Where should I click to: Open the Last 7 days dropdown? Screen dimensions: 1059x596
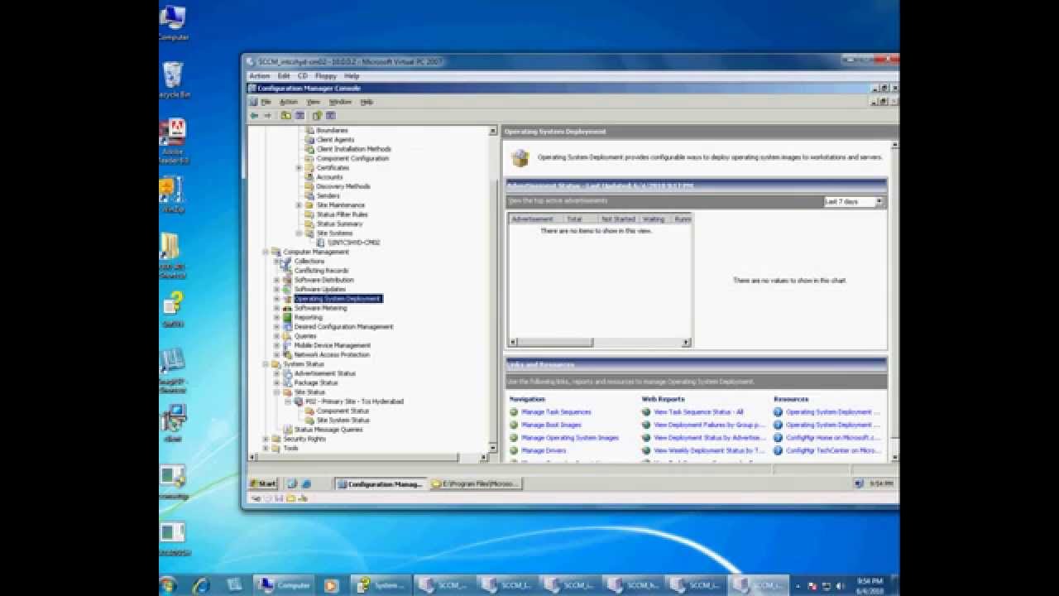click(x=879, y=201)
